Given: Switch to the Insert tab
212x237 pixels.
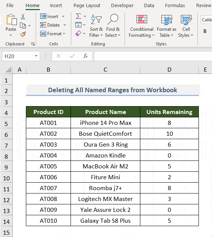Looking at the screenshot, I should [x=56, y=6].
